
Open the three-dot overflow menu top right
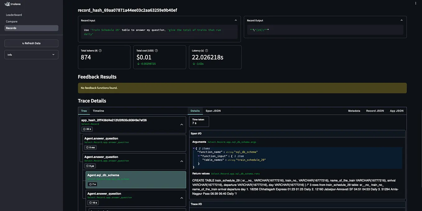pos(415,3)
